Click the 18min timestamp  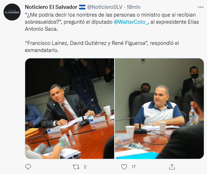click(134, 7)
